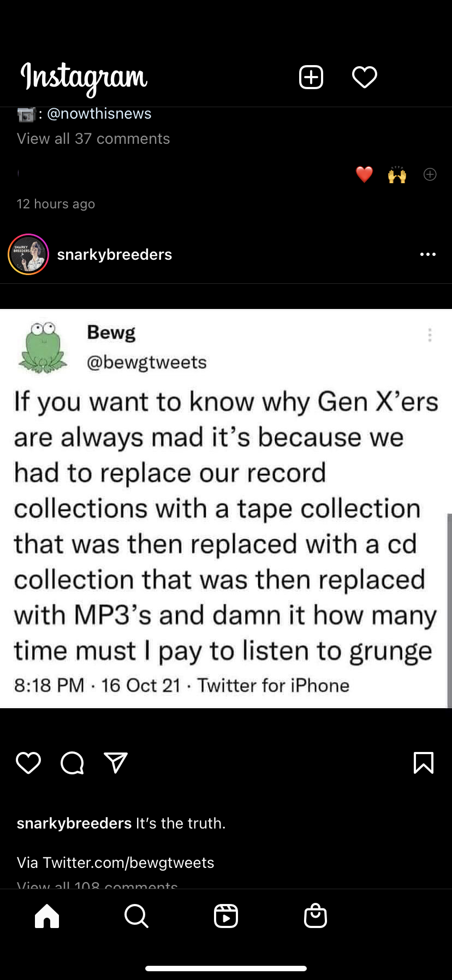
Task: Open Shop bag tab
Action: pos(316,915)
